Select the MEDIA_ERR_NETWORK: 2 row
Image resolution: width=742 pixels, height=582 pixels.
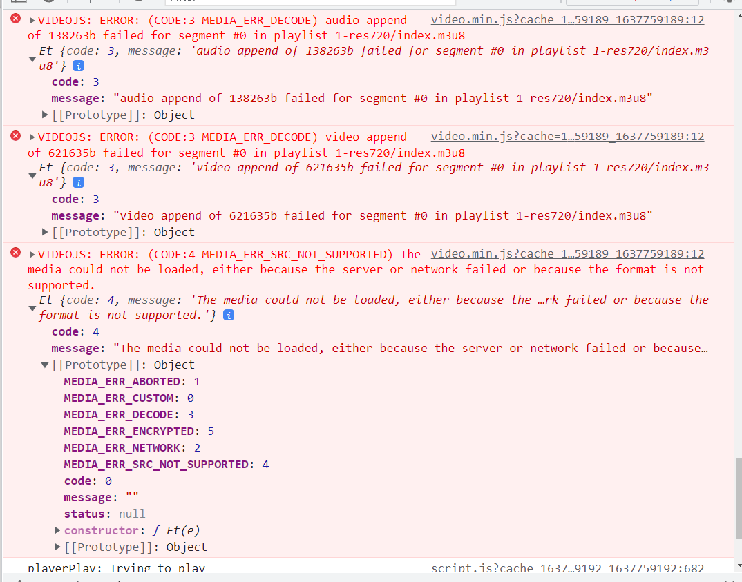click(x=132, y=448)
